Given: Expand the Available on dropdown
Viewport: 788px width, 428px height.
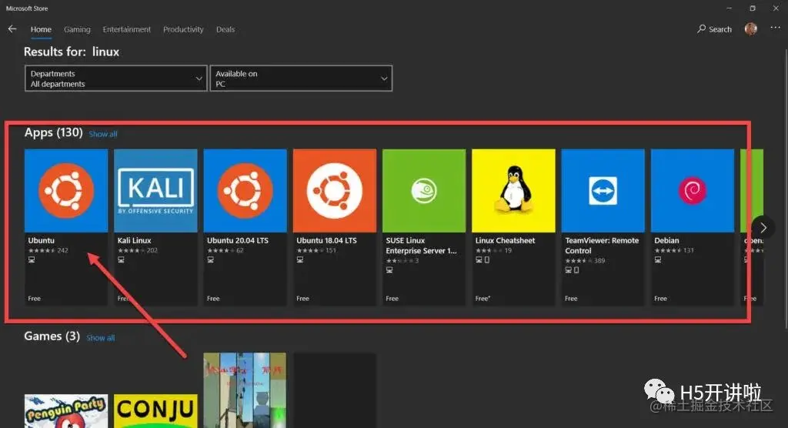Looking at the screenshot, I should point(301,79).
